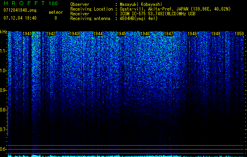Click the 1942 time marker

[51, 34]
